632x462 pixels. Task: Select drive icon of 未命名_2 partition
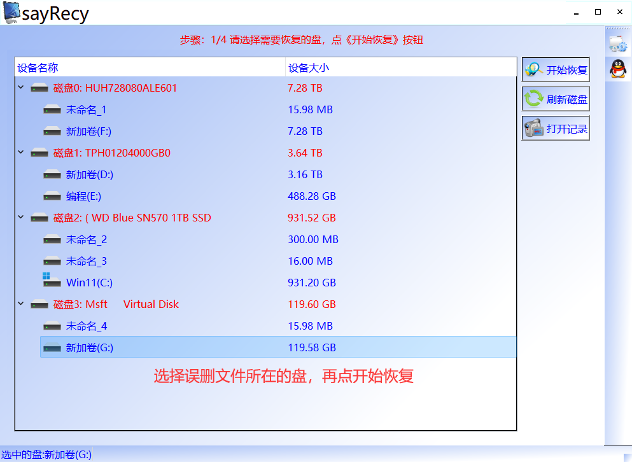(x=52, y=239)
